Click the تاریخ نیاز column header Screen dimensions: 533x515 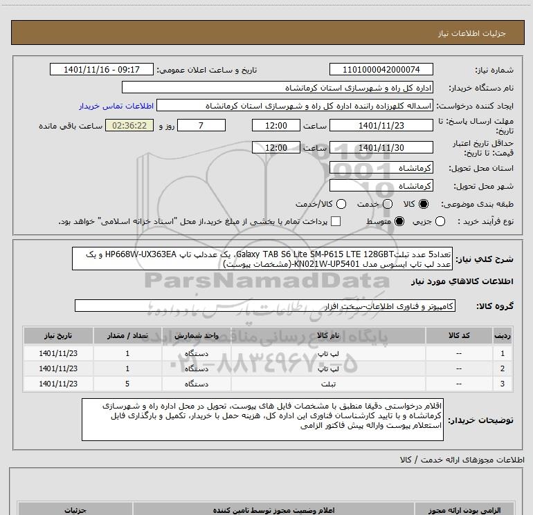pyautogui.click(x=58, y=335)
